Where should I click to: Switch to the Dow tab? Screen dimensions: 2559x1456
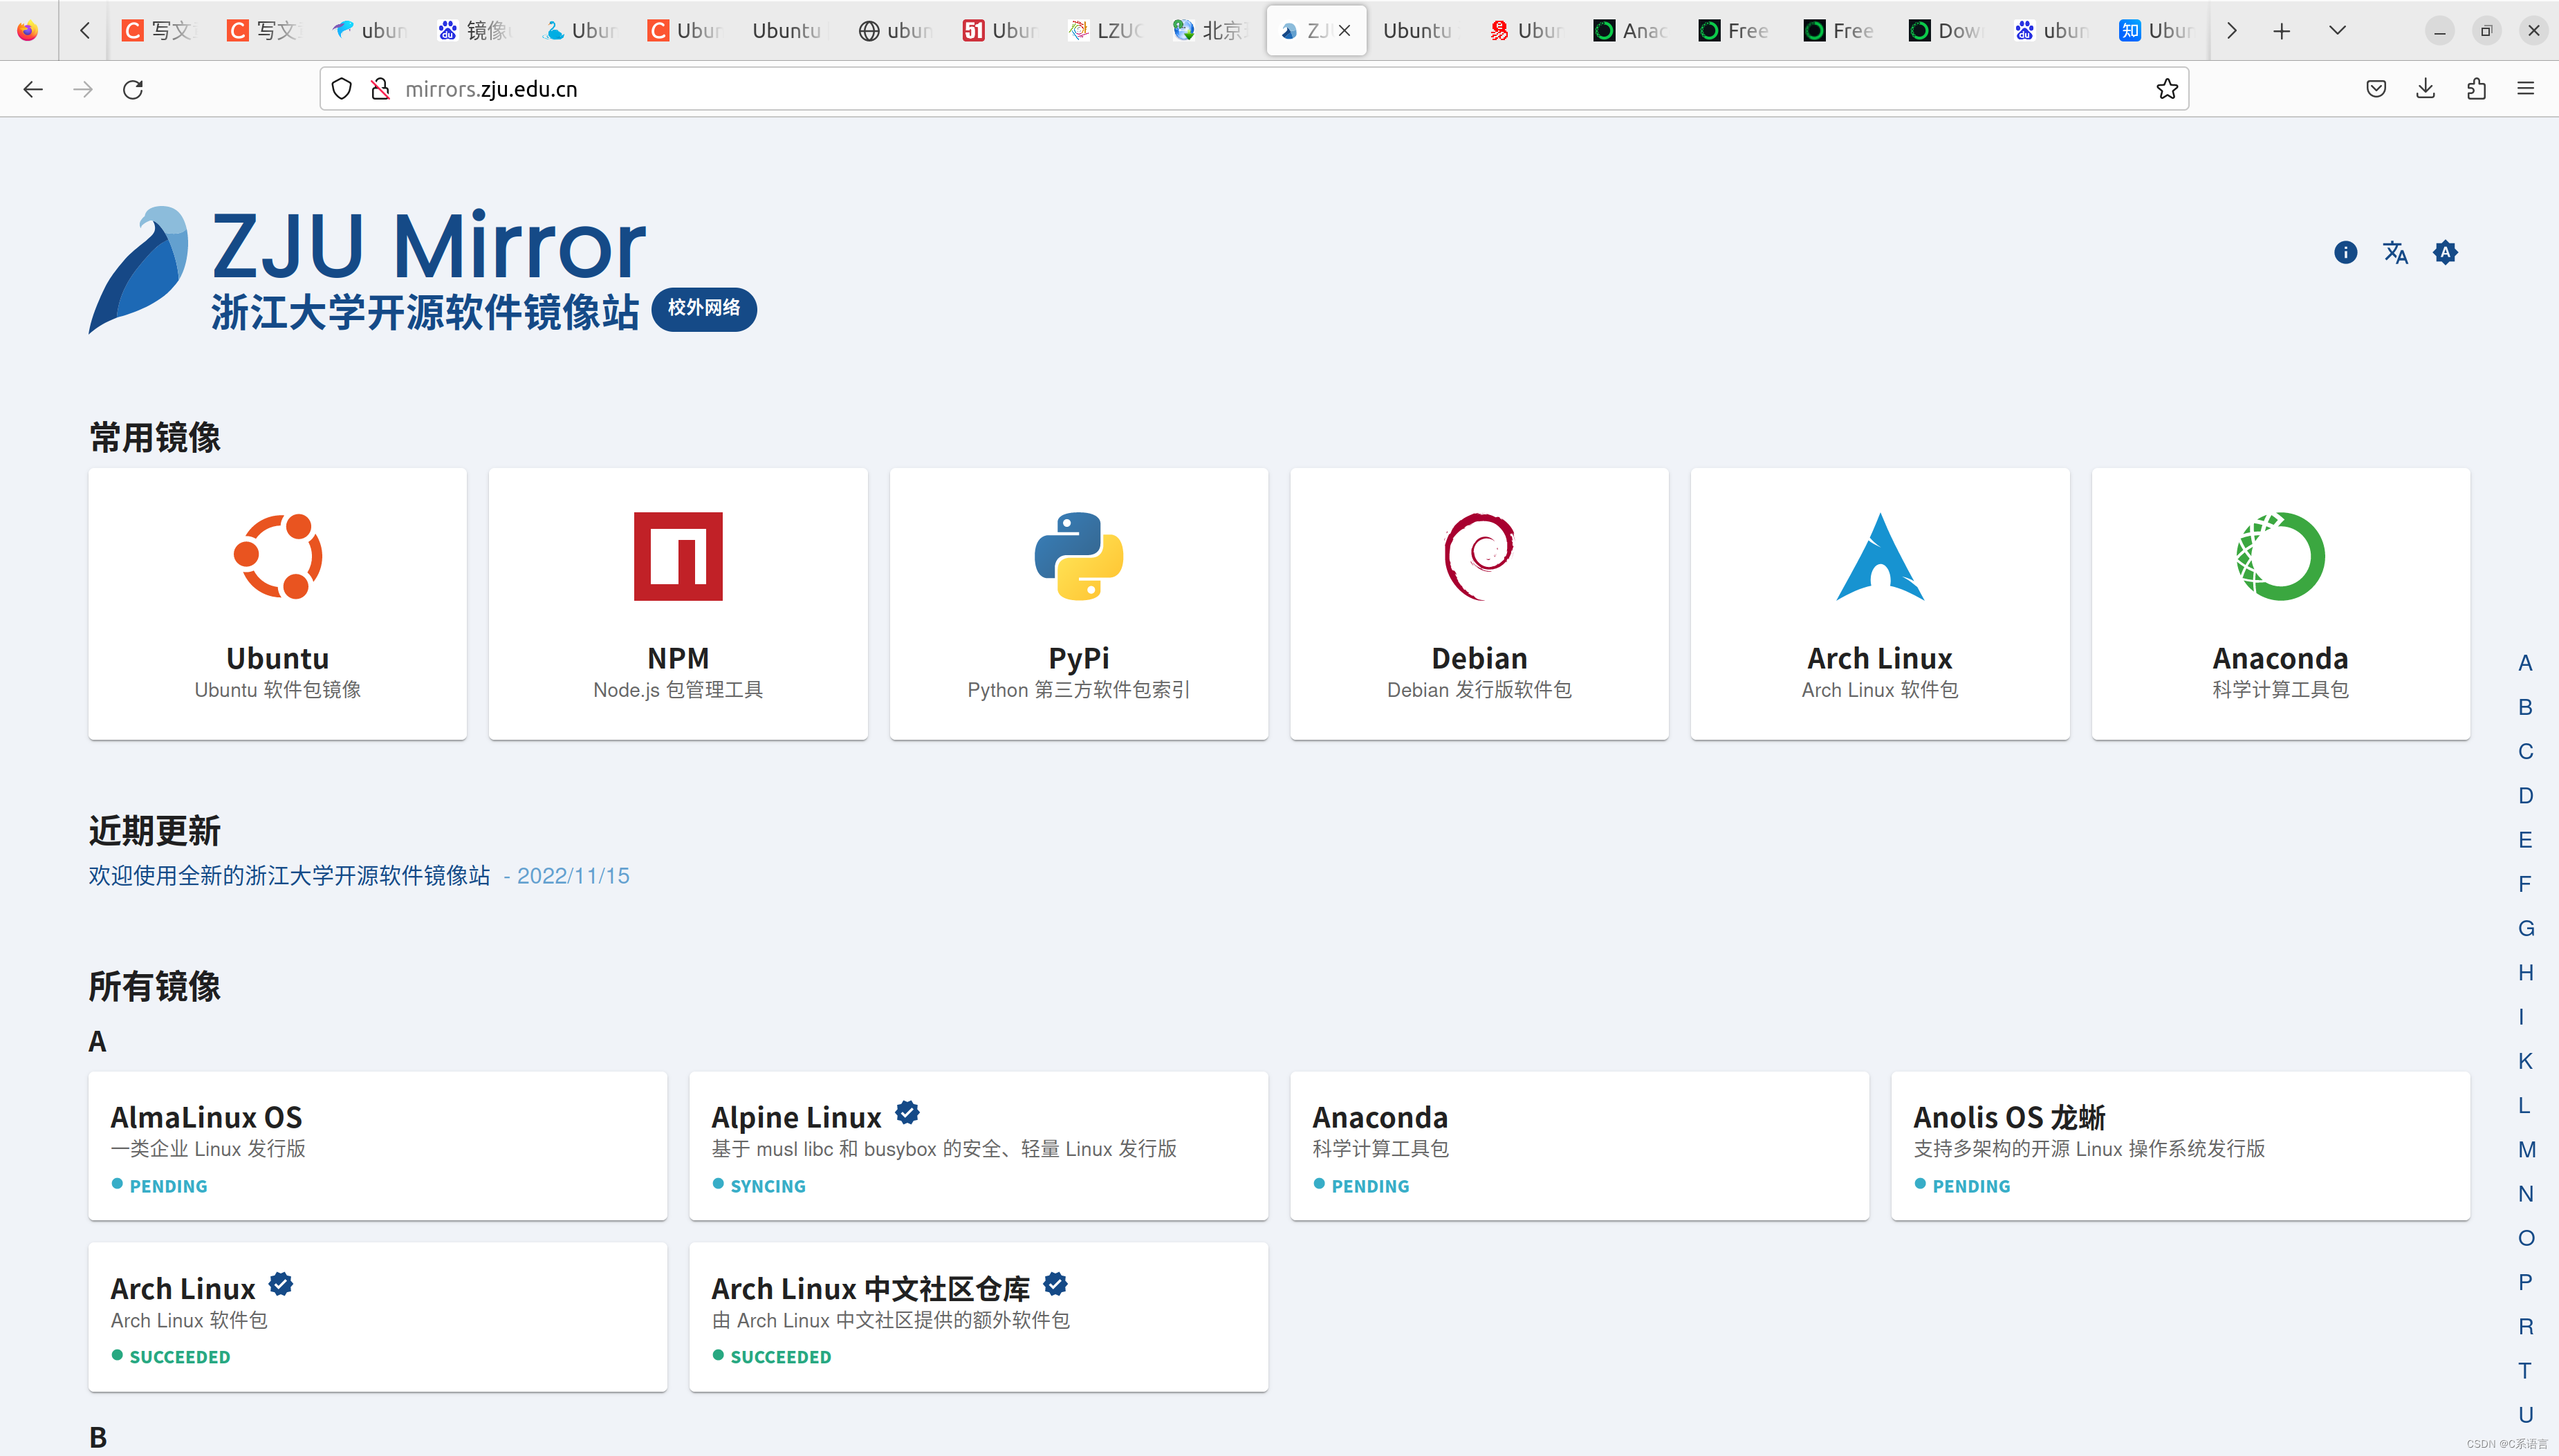1946,31
